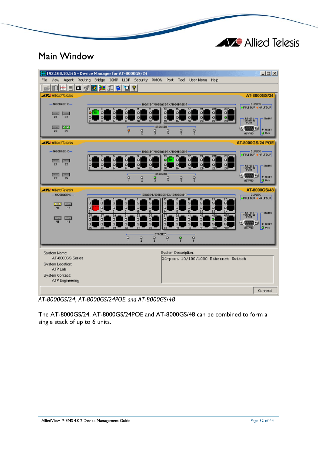Open the Tool menu
Image resolution: width=318 pixels, height=451 pixels.
pyautogui.click(x=181, y=80)
